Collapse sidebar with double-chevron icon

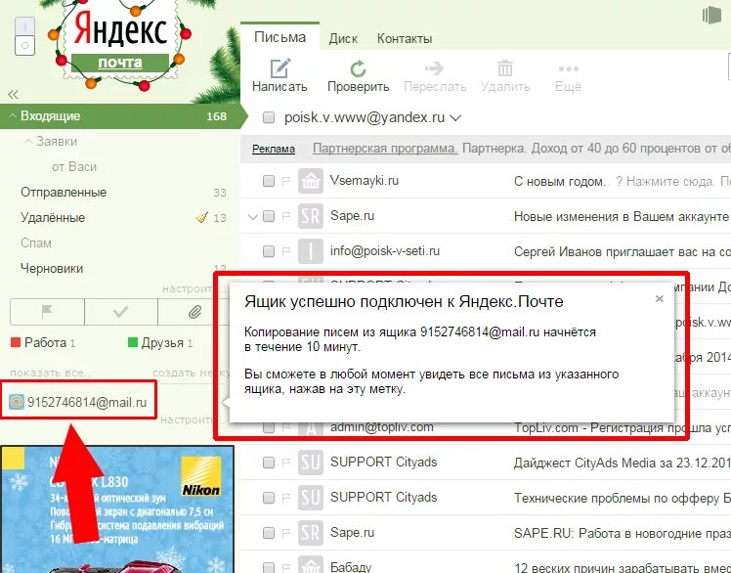coord(13,95)
